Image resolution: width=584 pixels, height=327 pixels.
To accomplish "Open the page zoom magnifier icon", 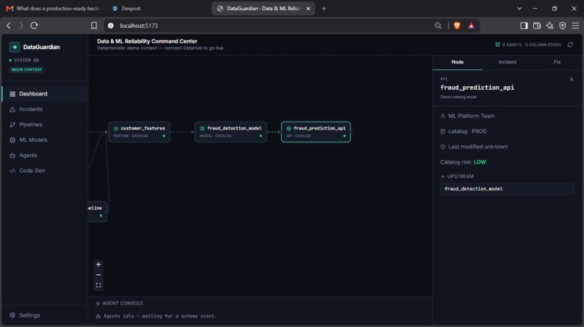I will (438, 25).
